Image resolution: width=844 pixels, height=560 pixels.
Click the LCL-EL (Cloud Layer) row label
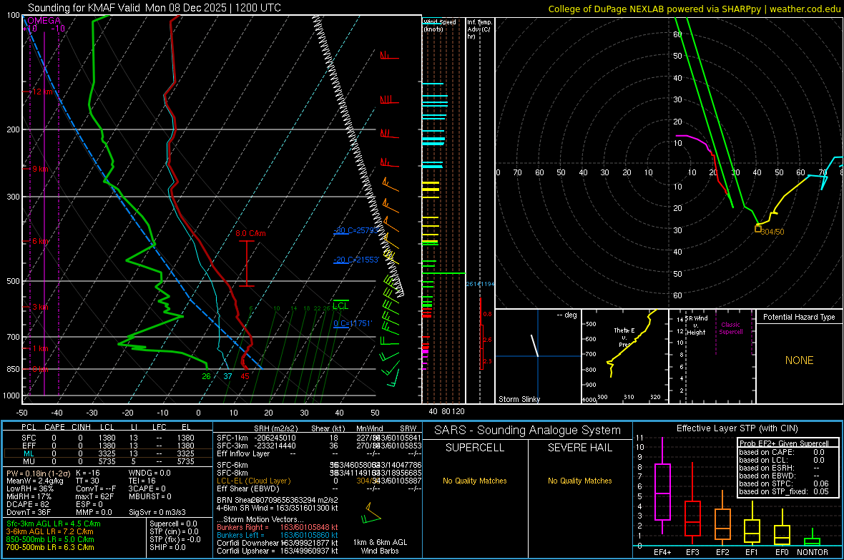(x=253, y=481)
